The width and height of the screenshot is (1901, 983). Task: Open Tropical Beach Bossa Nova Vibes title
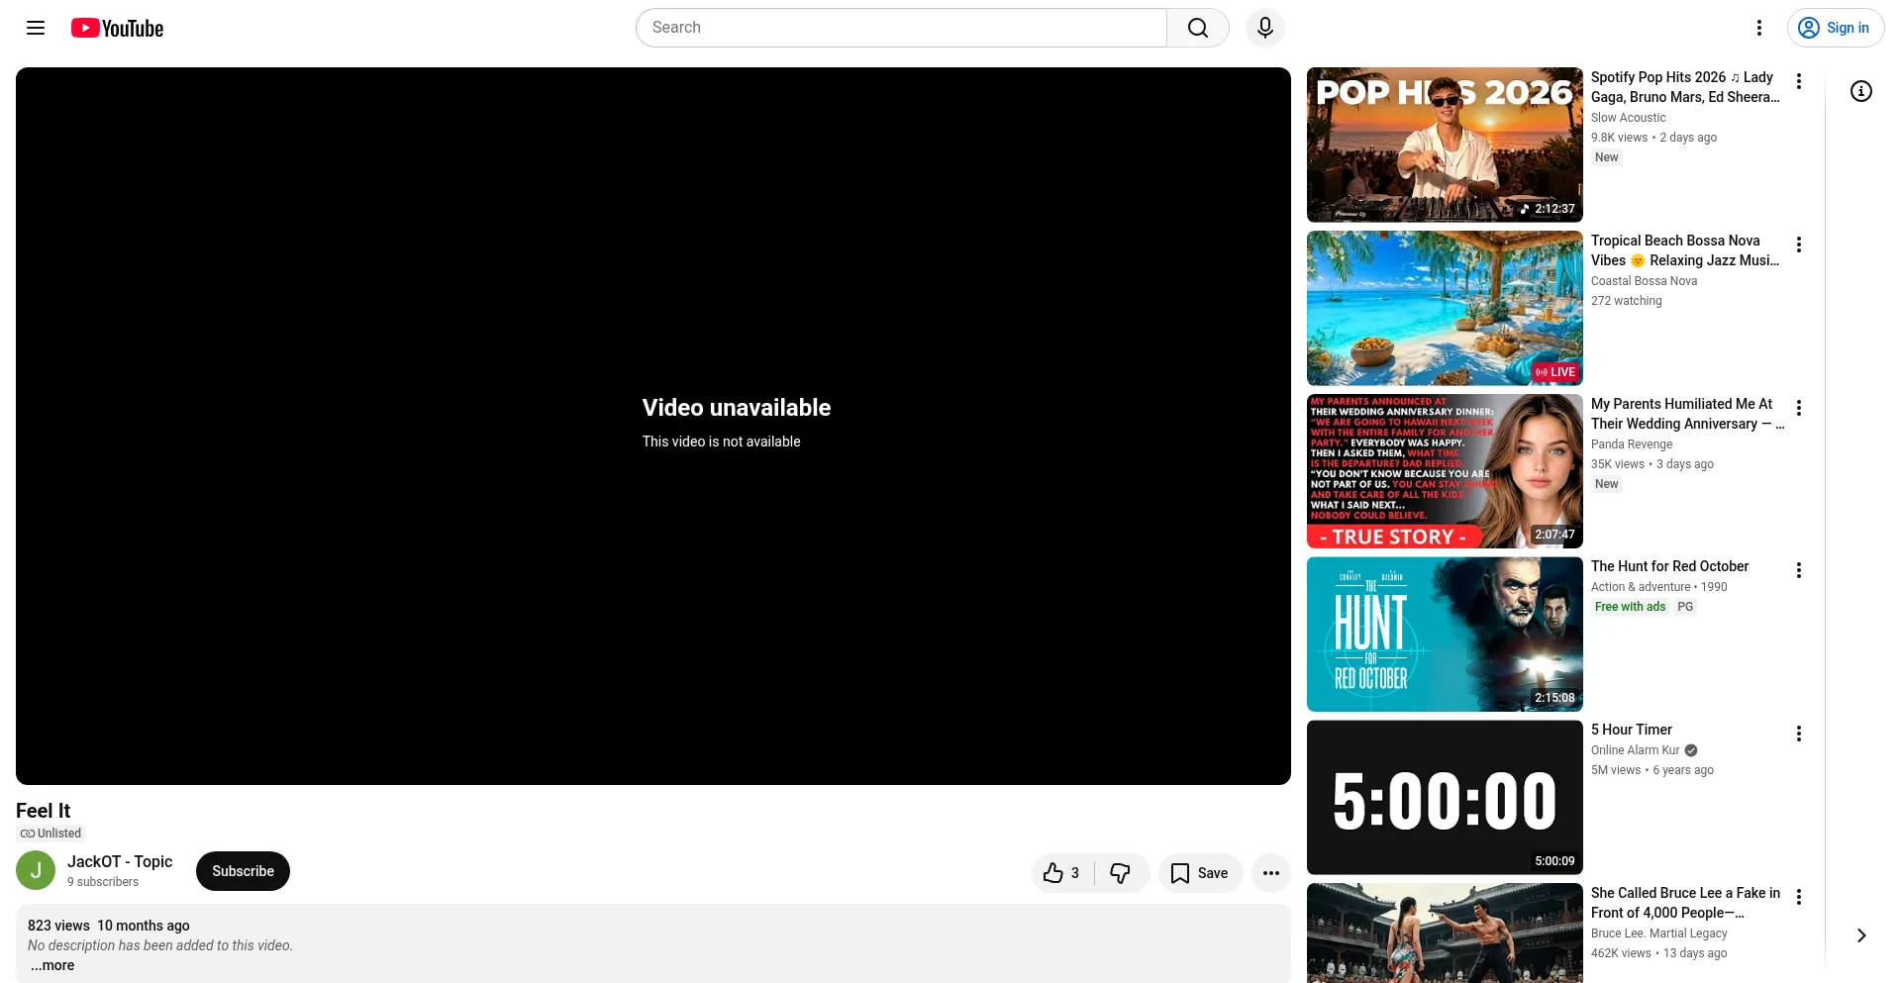[x=1685, y=250]
